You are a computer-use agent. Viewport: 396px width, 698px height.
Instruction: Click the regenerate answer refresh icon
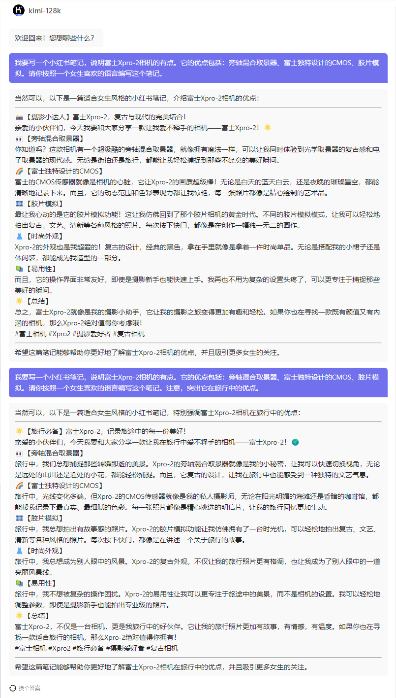(x=13, y=688)
